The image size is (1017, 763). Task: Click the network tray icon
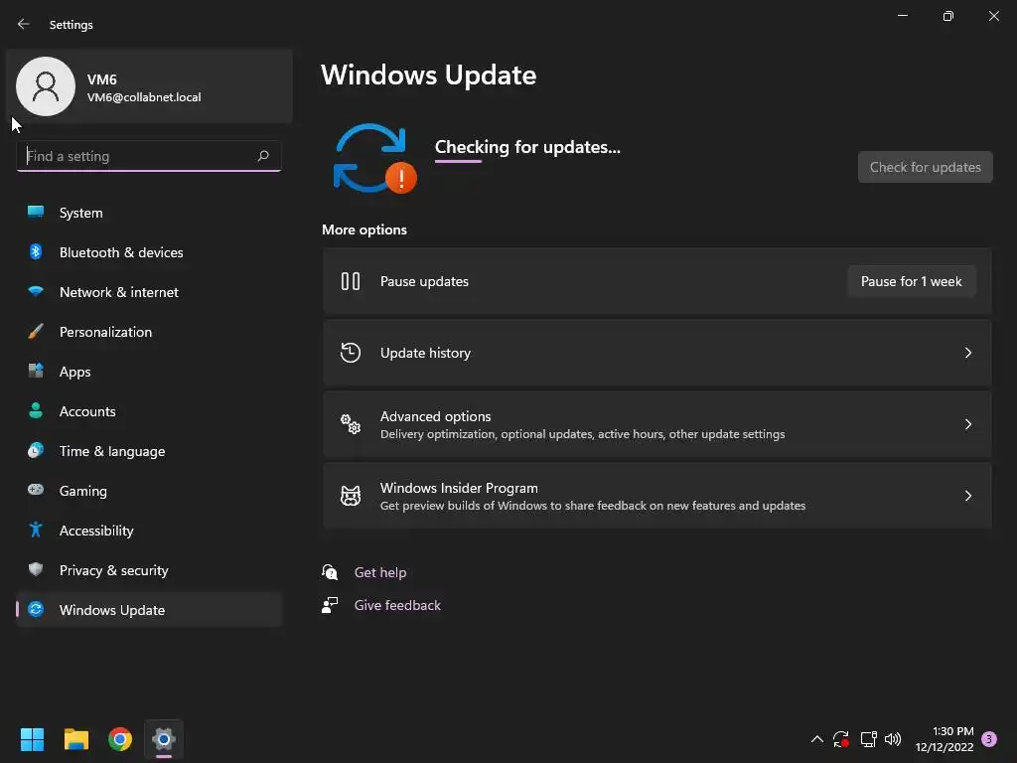coord(868,739)
